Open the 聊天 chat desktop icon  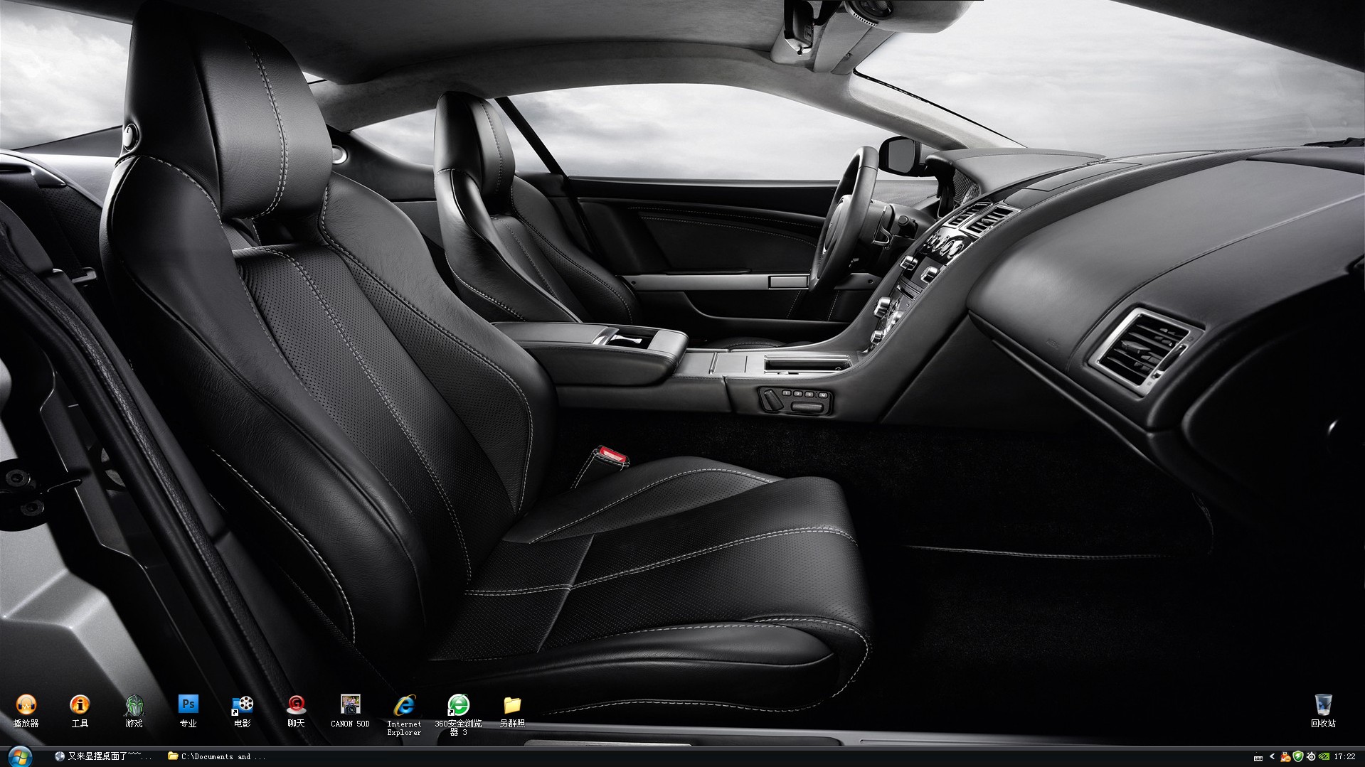click(296, 711)
